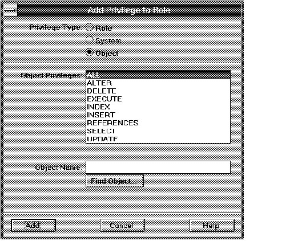Image resolution: width=306 pixels, height=241 pixels.
Task: Open Help for this dialog
Action: coord(212,226)
